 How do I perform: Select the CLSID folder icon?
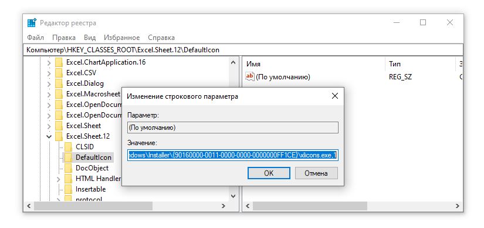(x=68, y=147)
